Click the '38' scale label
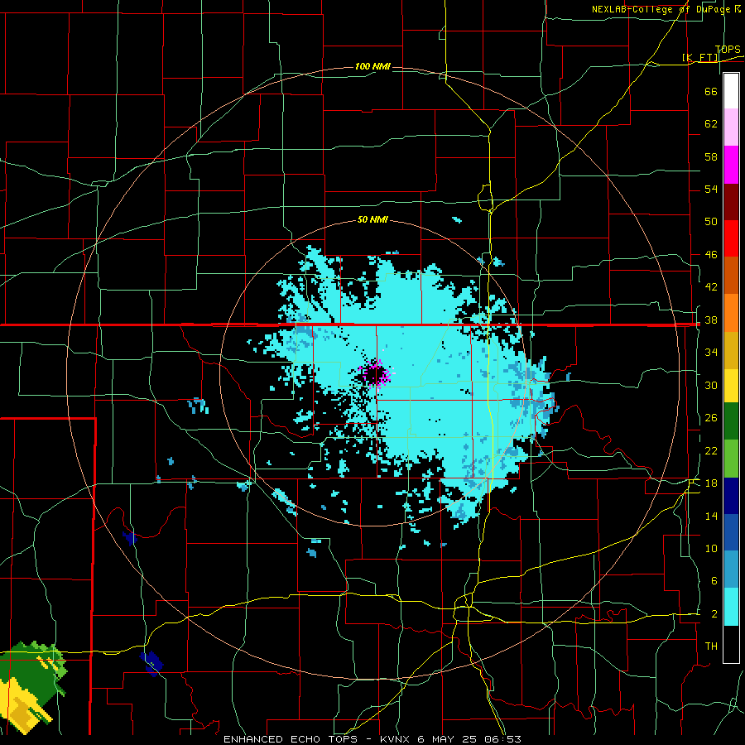745x745 pixels. click(x=711, y=320)
